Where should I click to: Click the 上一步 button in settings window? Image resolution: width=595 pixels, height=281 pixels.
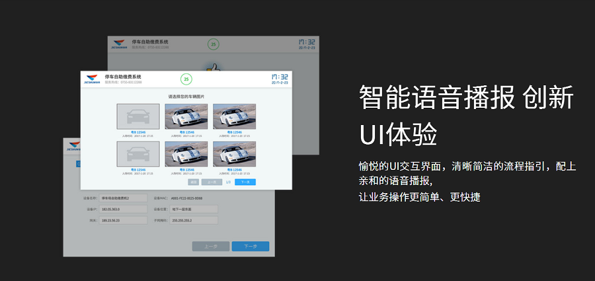[211, 247]
